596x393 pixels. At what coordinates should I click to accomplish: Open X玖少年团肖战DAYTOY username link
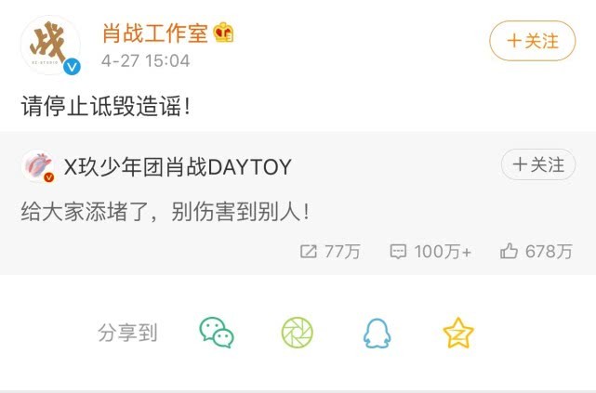[x=178, y=166]
